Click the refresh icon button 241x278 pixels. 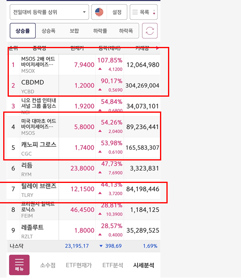[x=150, y=31]
